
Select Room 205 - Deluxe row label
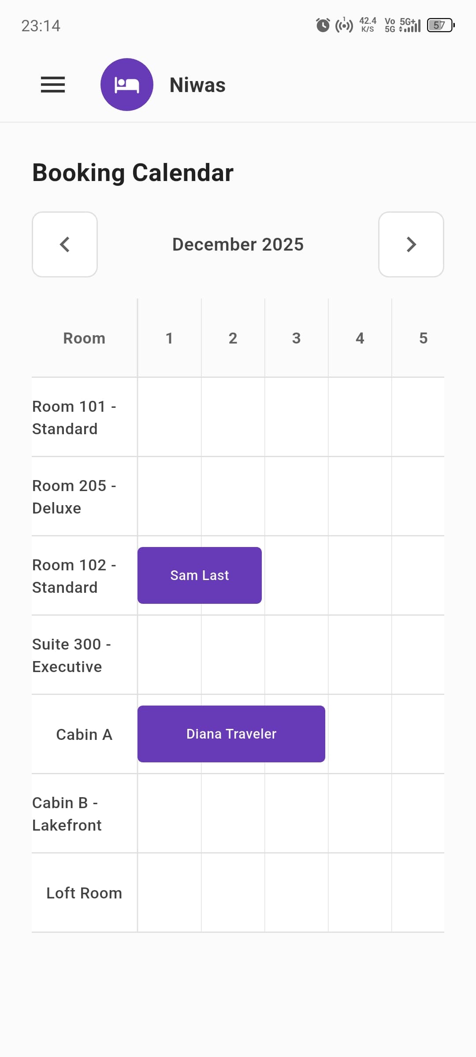click(x=74, y=496)
